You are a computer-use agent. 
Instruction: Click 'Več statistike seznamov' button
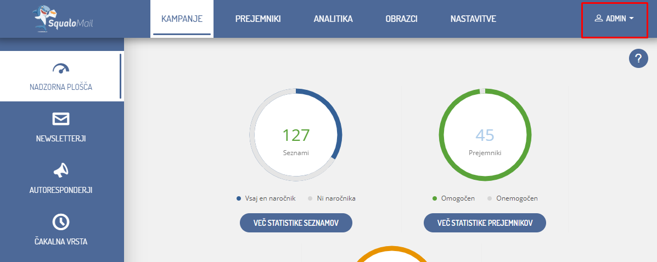[296, 223]
